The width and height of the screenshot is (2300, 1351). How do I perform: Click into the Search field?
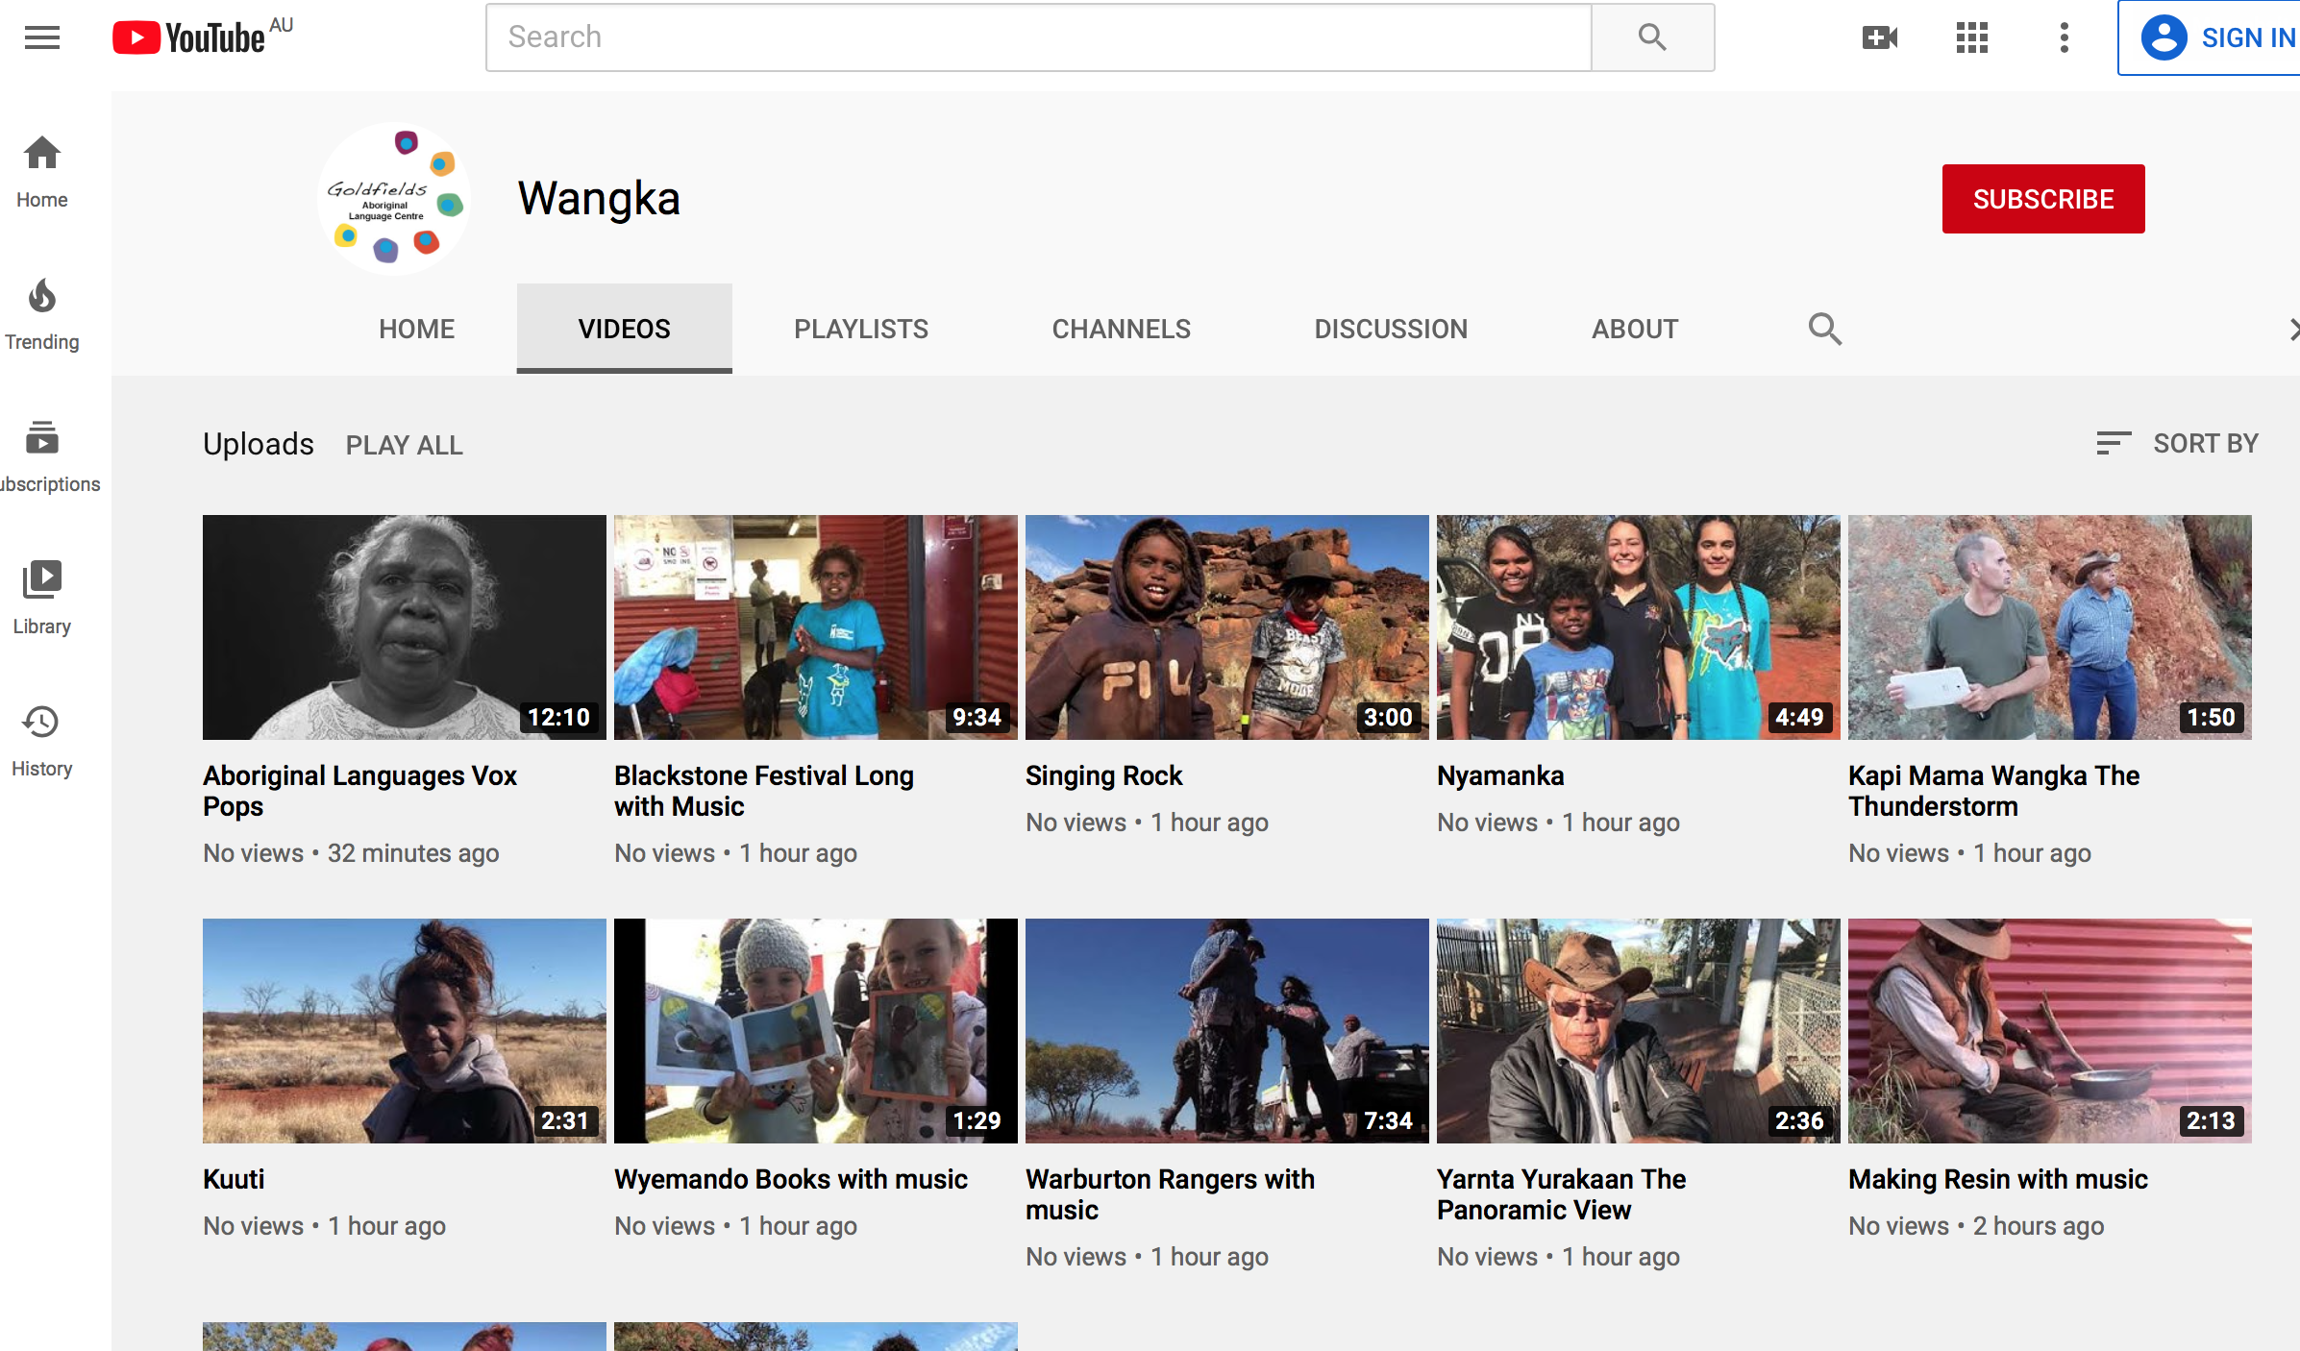1038,37
